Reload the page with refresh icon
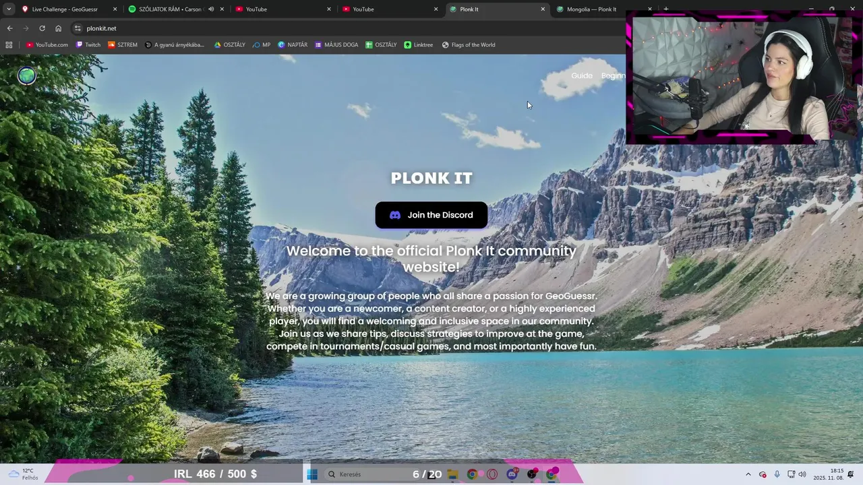 pos(42,28)
